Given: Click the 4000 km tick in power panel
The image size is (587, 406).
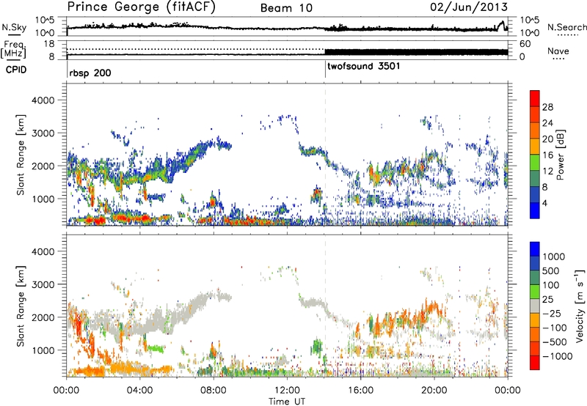Looking at the screenshot, I should tap(43, 100).
